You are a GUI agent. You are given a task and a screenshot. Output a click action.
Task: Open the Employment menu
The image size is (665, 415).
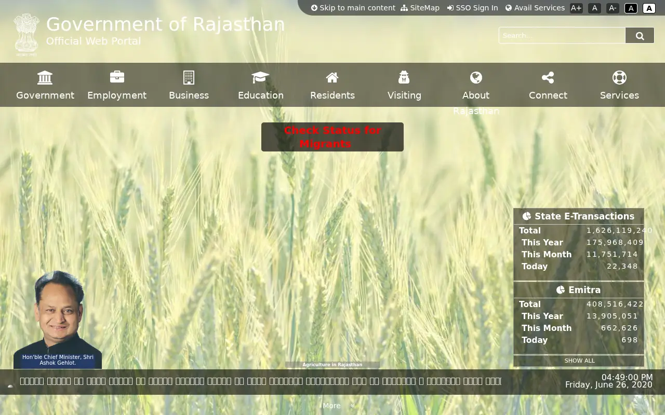[x=117, y=95]
